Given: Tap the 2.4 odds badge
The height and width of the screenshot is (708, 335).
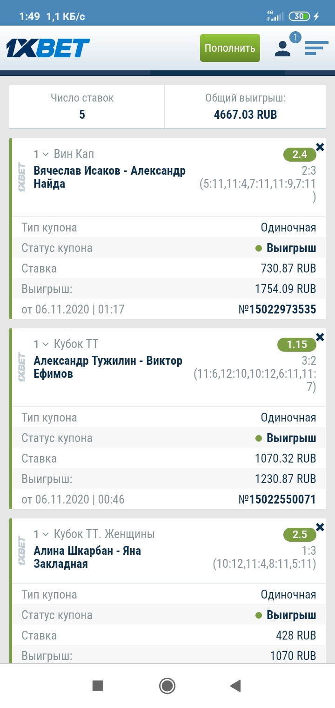Looking at the screenshot, I should pos(300,154).
